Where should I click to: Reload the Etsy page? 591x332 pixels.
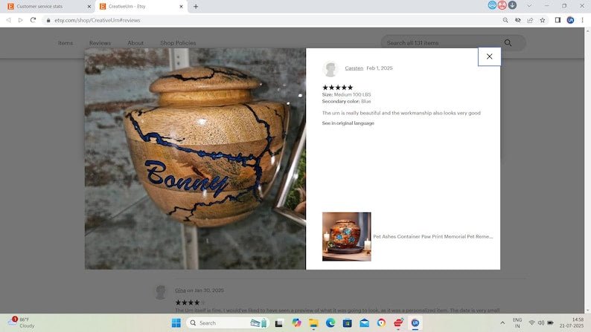(x=33, y=20)
